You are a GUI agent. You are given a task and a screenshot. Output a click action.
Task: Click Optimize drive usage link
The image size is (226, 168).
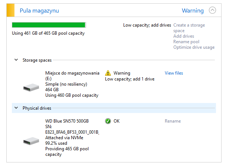194,47
